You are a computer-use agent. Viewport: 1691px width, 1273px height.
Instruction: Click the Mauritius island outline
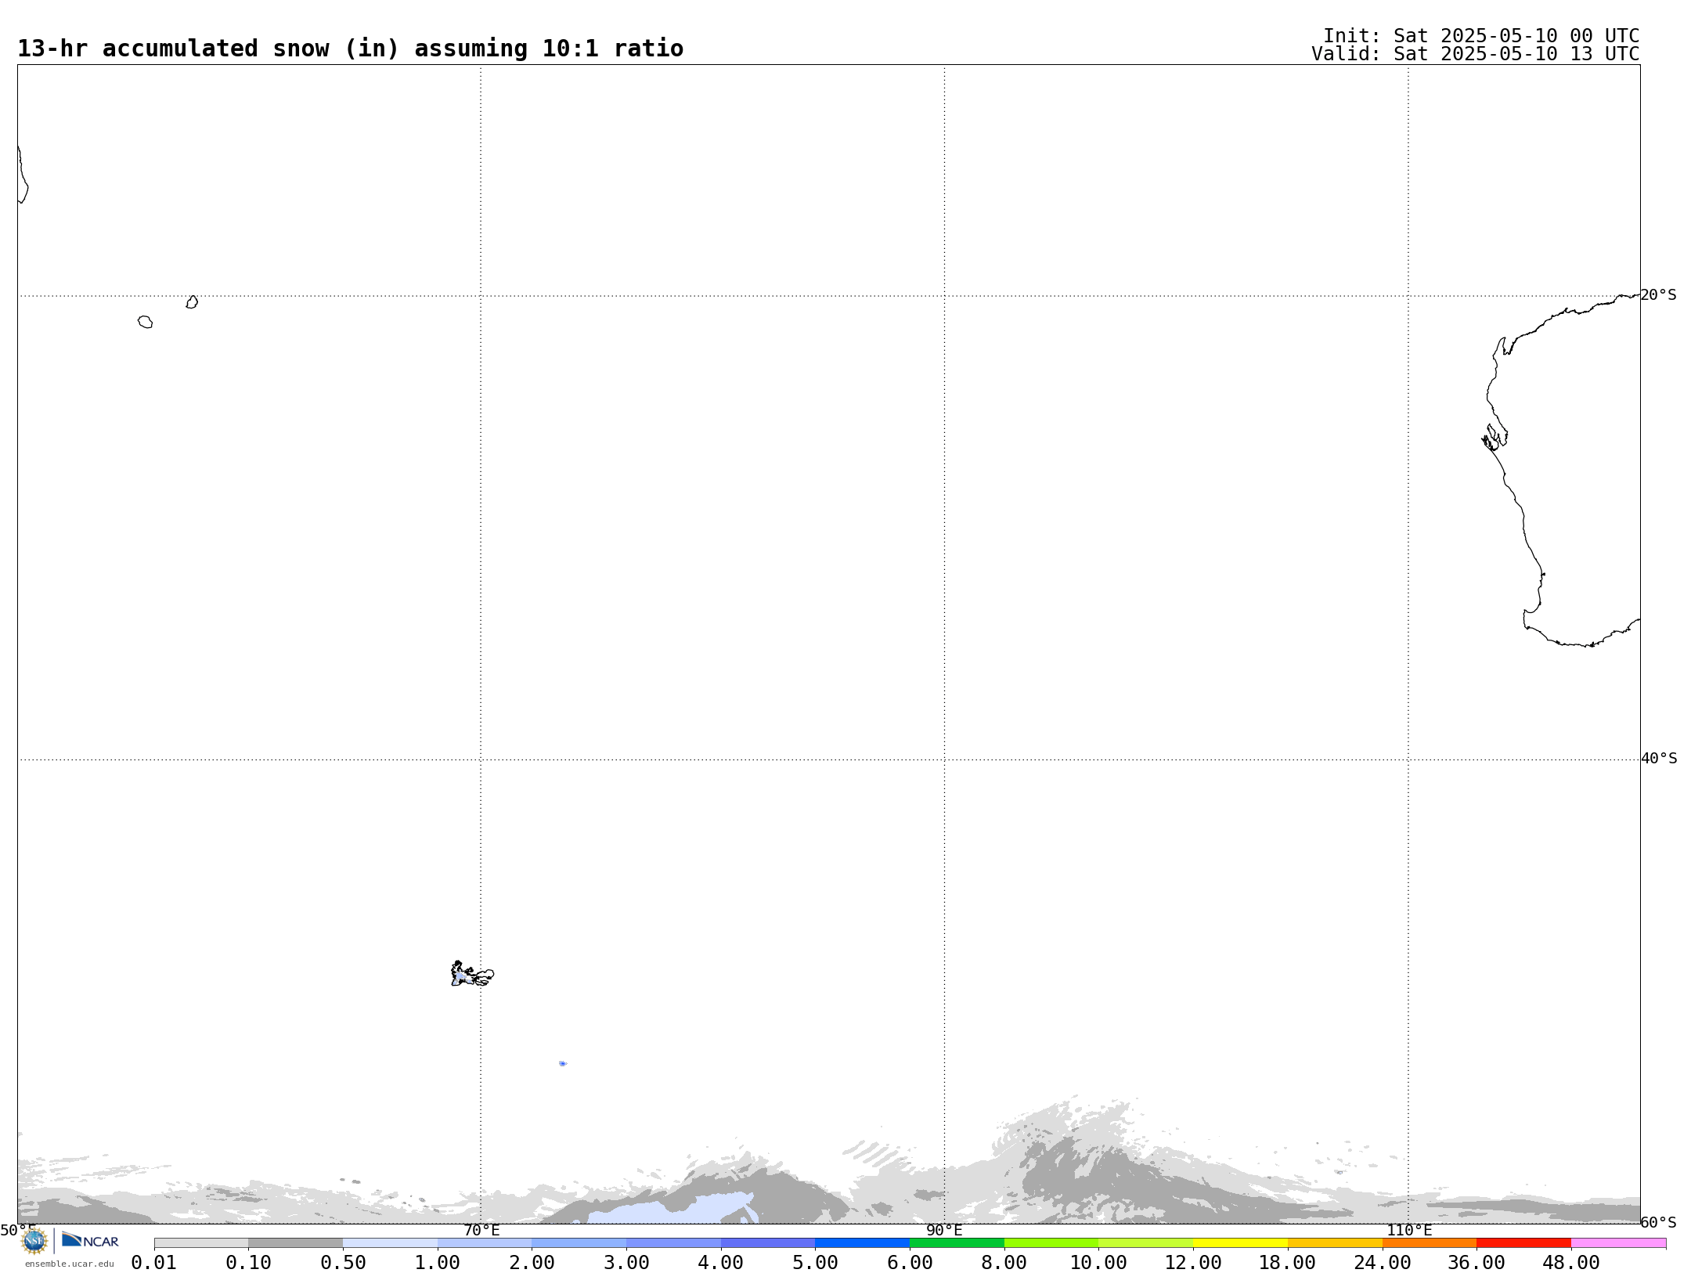click(192, 302)
